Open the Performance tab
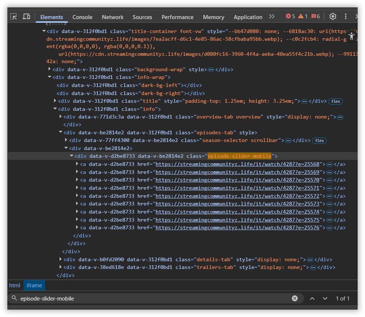365x317 pixels. coord(177,17)
